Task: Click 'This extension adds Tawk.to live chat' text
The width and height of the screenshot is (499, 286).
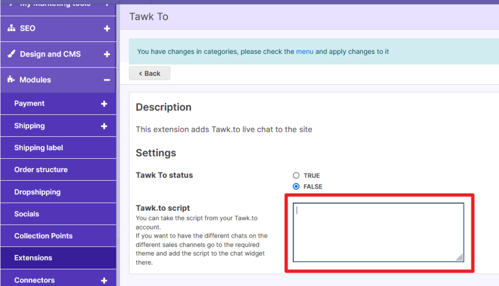Action: pyautogui.click(x=224, y=130)
